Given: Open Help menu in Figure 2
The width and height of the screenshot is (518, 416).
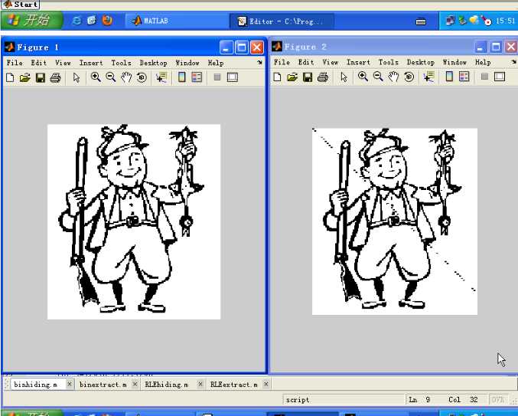Looking at the screenshot, I should 483,62.
